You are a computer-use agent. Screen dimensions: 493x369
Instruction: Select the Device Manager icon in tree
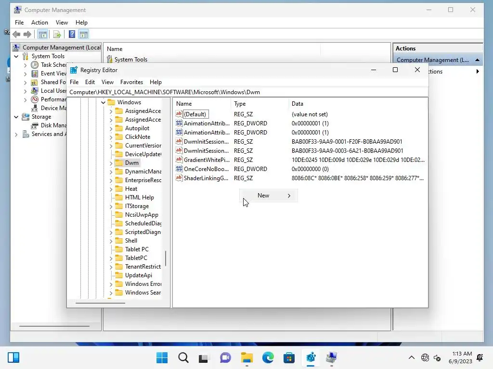35,108
